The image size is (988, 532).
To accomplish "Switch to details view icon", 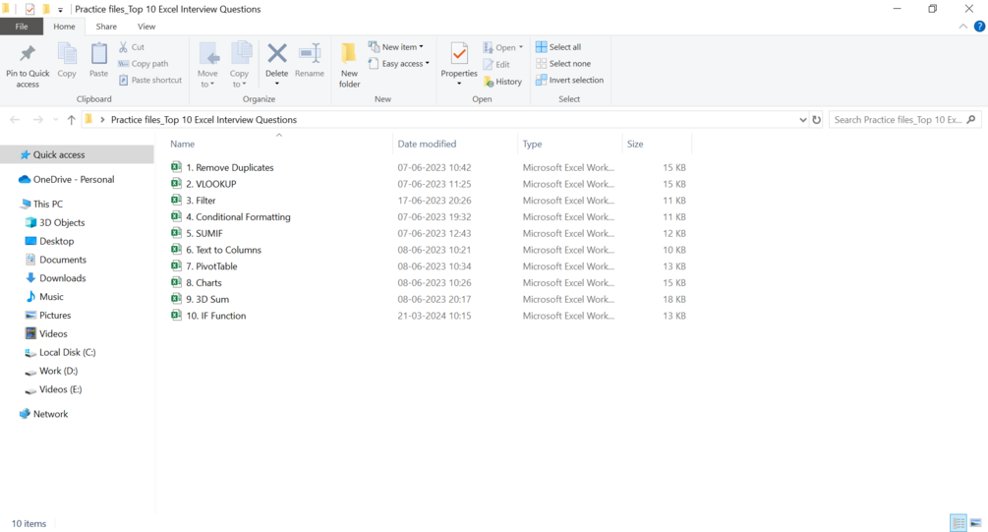I will click(959, 522).
